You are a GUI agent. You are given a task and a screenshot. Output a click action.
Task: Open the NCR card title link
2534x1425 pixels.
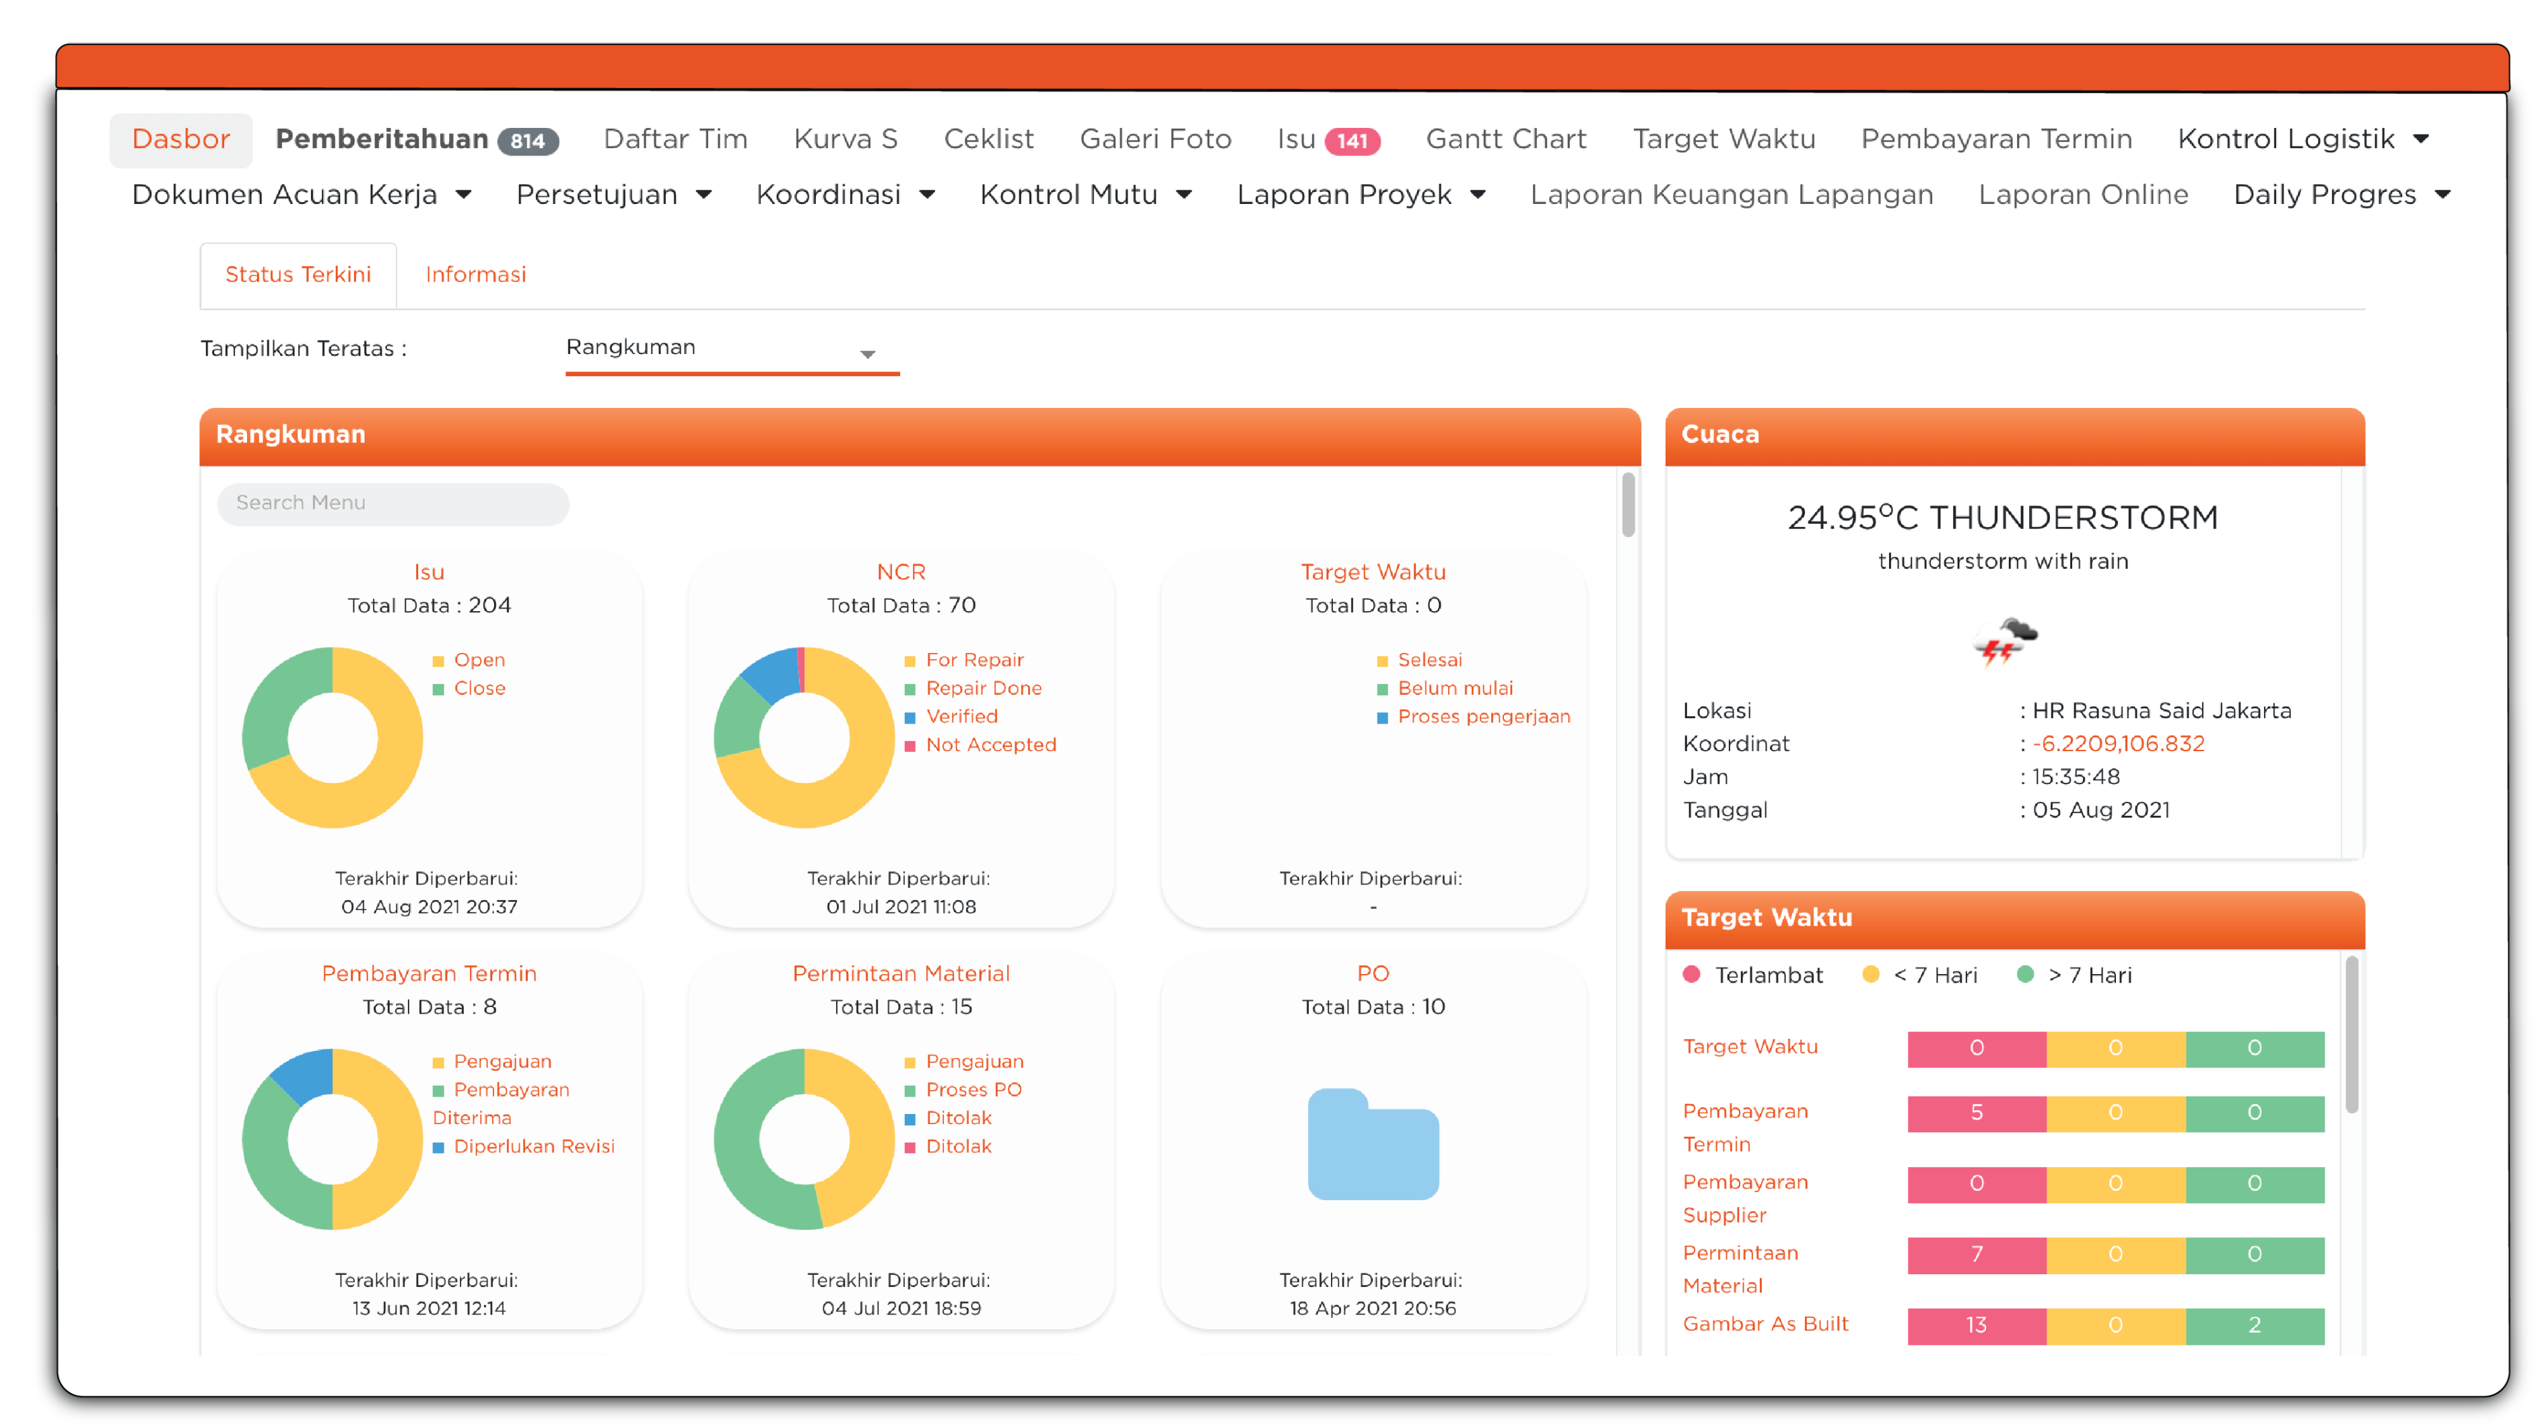(x=900, y=572)
